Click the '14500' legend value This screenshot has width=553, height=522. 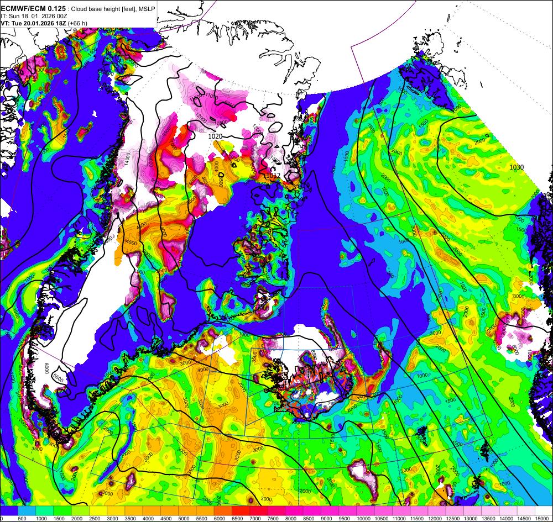(x=524, y=519)
